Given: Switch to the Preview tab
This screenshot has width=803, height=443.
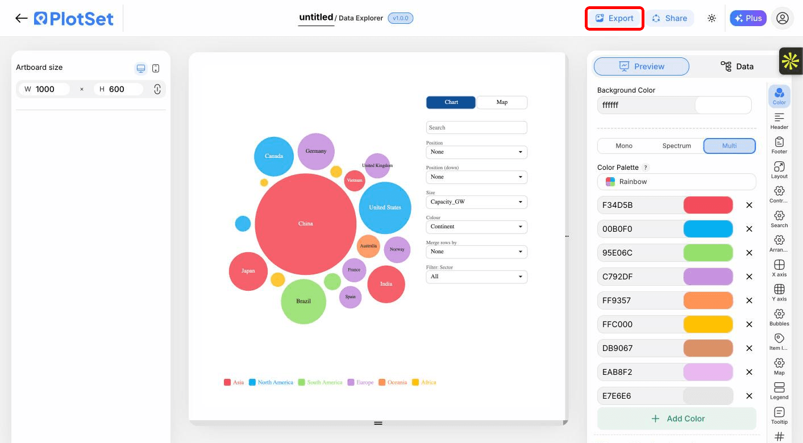Looking at the screenshot, I should point(642,66).
